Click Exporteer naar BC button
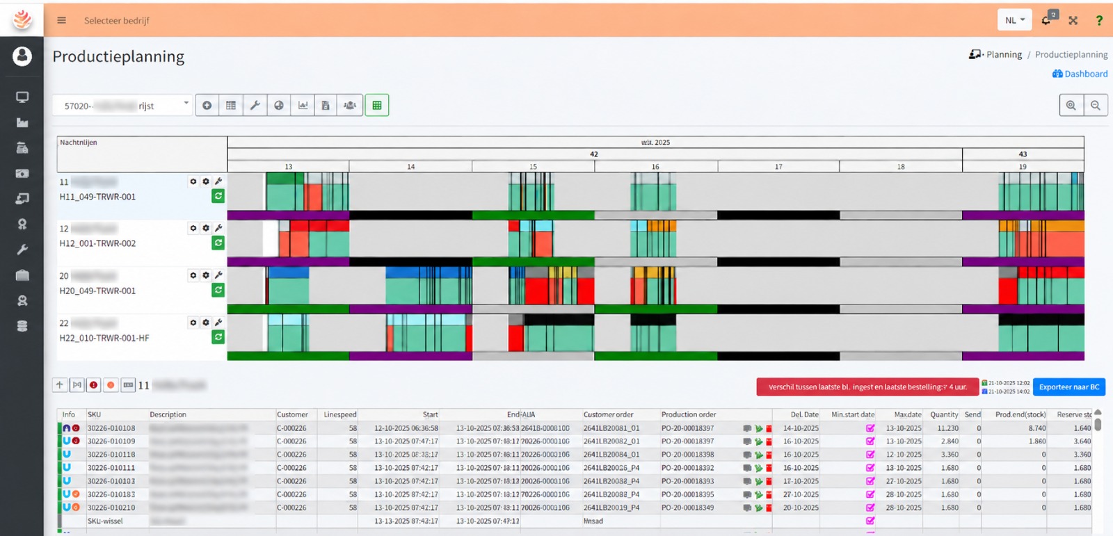 (1069, 387)
